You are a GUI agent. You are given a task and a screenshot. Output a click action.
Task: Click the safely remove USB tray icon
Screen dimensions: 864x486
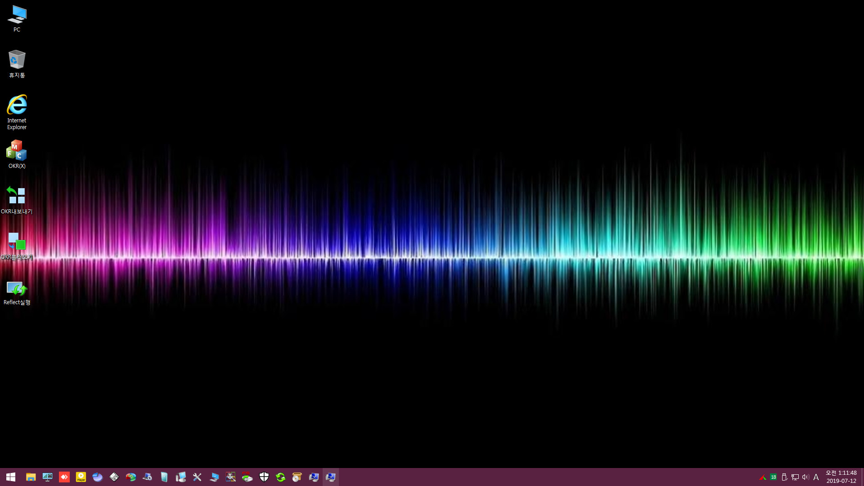[784, 477]
